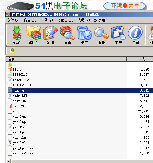Click the 开源共享 banner button
153x163 pixels.
point(125,6)
